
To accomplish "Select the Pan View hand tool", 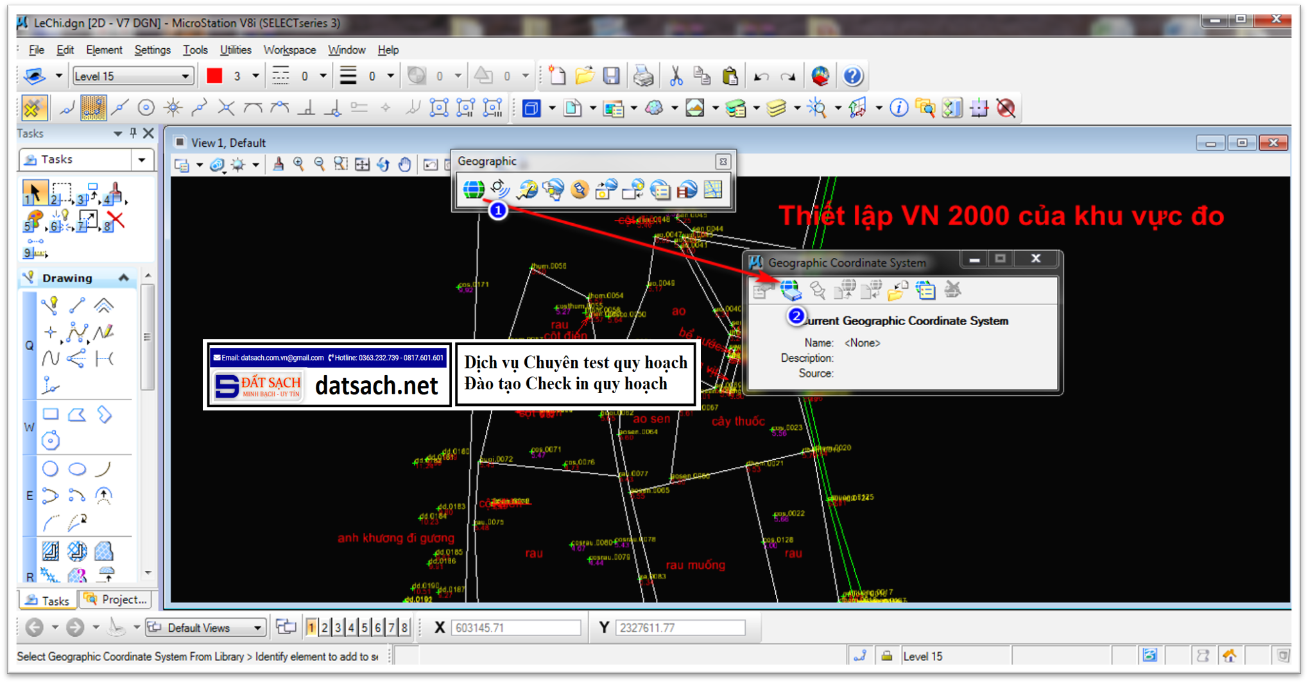I will click(405, 164).
